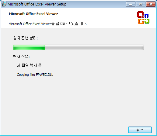Maximize the Excel Viewer Setup window
This screenshot has width=157, height=136.
tap(141, 4)
